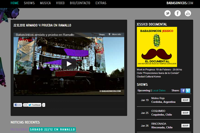Screen dimensions: 200x133
Task: Play the Ramallo video
Action: [x=69, y=64]
